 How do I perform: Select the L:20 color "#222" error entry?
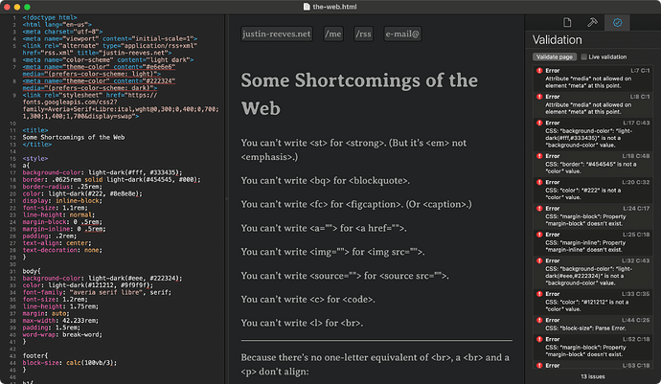tap(594, 186)
